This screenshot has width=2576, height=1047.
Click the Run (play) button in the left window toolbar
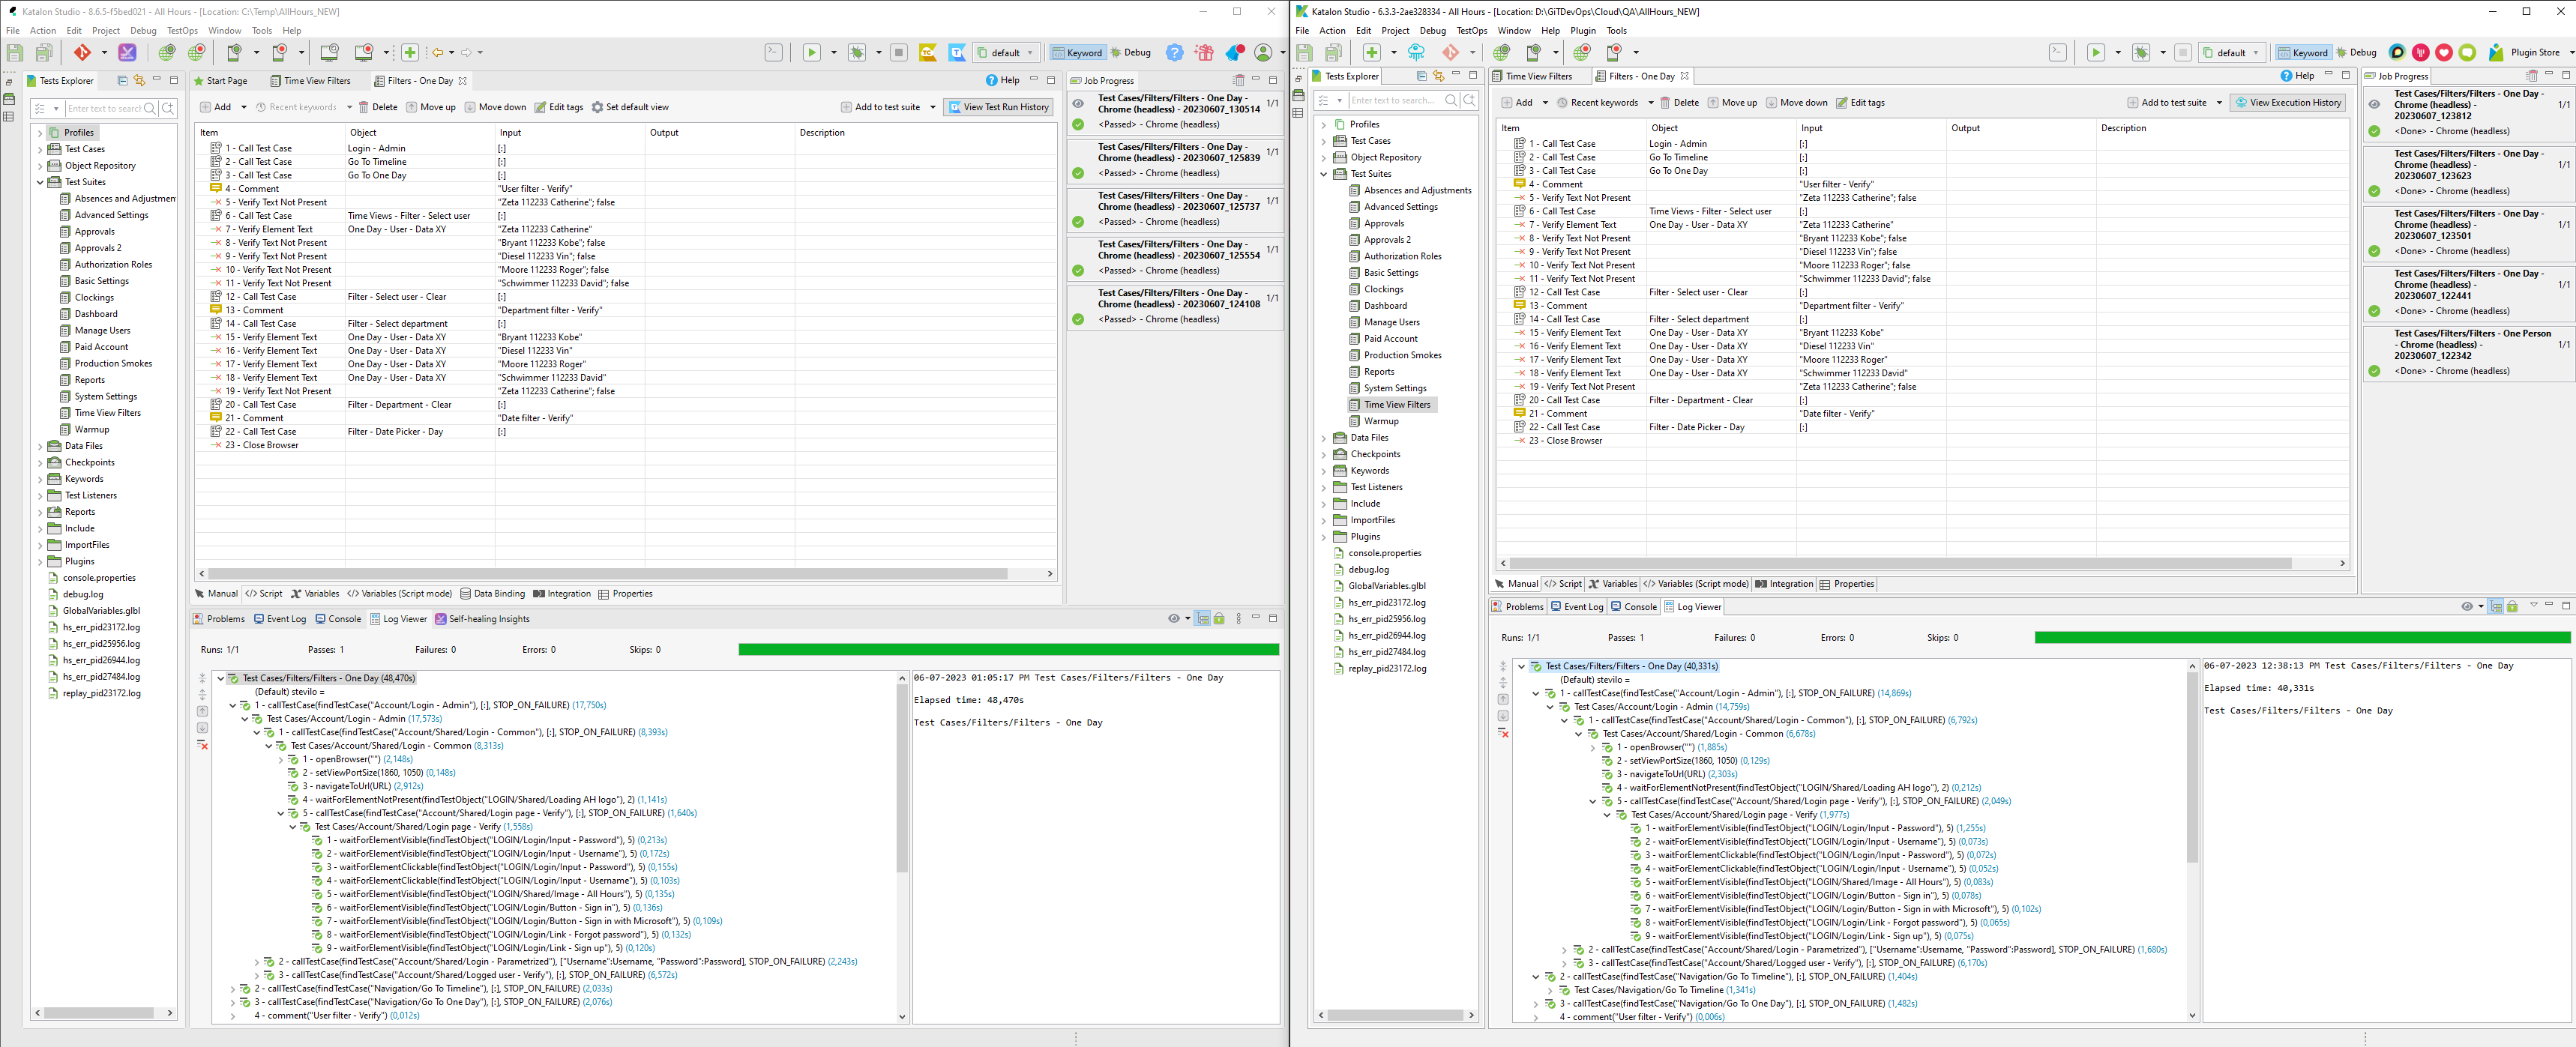[812, 53]
